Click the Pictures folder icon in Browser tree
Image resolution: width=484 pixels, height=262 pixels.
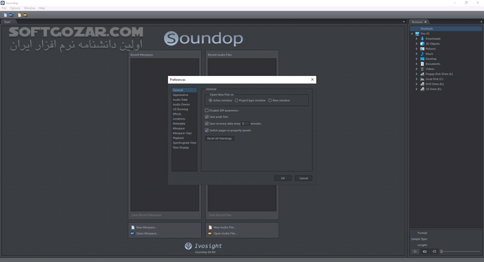coord(422,49)
